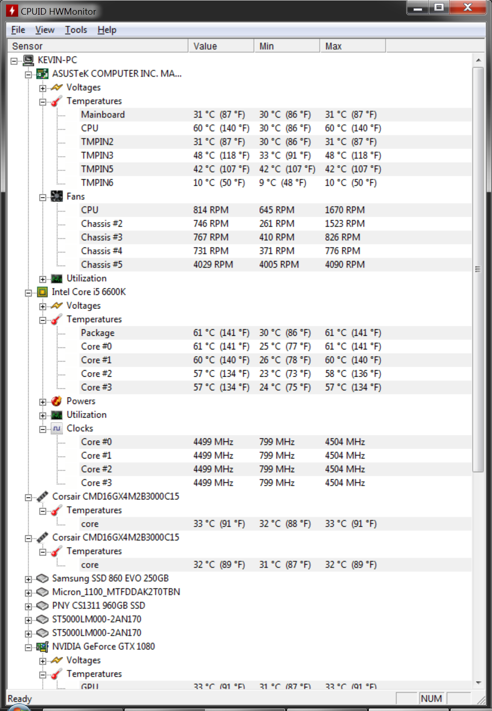
Task: Click the Intel Core i5 6600K chip icon
Action: tap(42, 292)
